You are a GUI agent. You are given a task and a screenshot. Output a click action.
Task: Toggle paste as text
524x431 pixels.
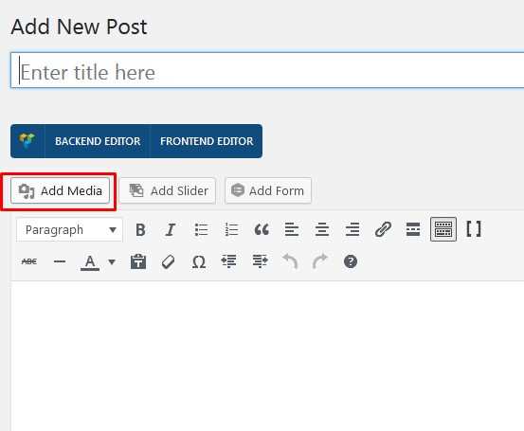(x=138, y=261)
